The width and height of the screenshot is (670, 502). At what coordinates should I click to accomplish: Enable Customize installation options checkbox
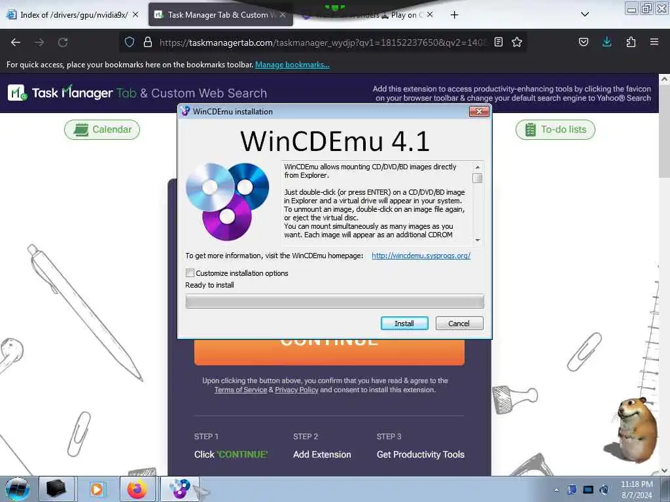click(190, 273)
